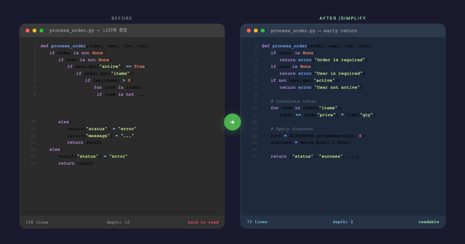Close the early return window with red dot

249,31
